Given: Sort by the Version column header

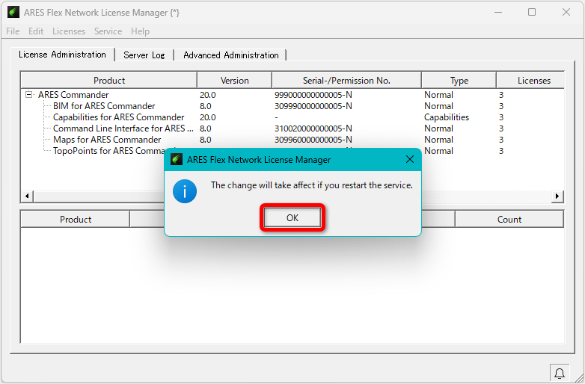Looking at the screenshot, I should point(234,80).
